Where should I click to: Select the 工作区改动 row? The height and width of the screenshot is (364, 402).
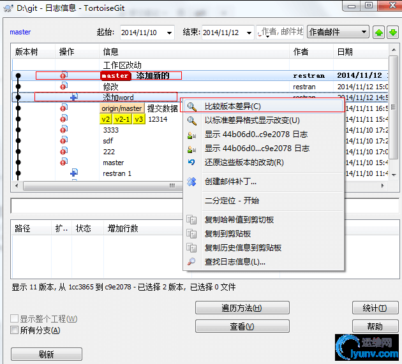click(x=200, y=65)
